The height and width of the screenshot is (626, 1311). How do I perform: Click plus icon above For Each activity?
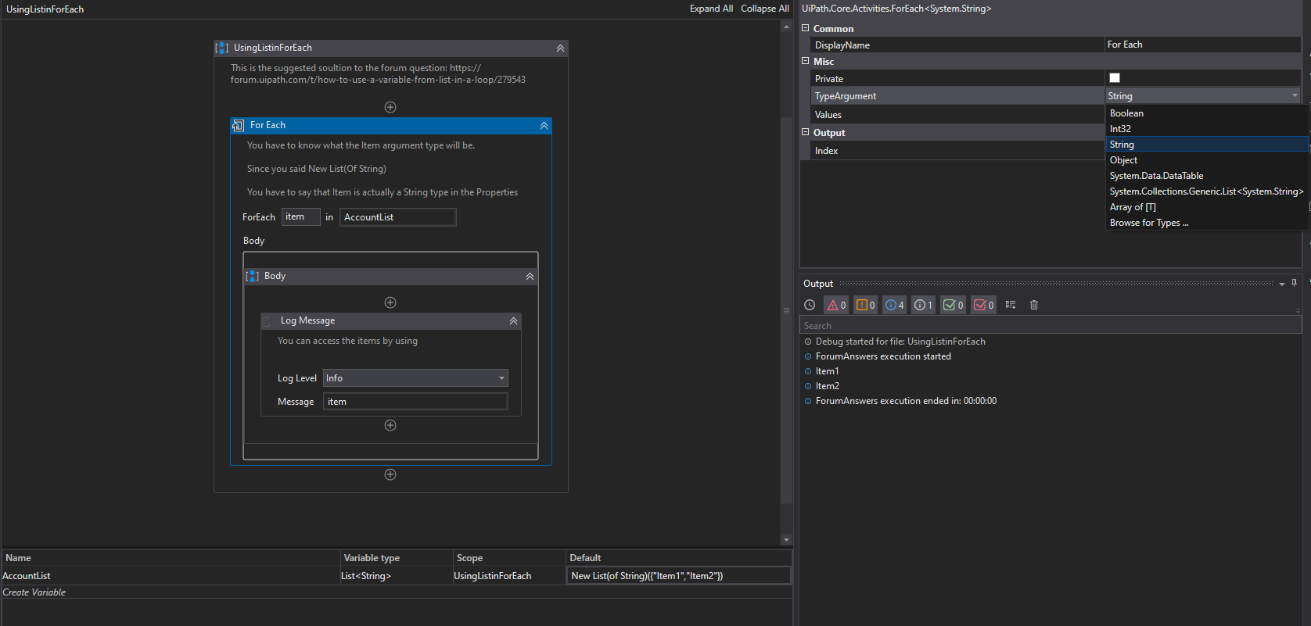click(390, 107)
